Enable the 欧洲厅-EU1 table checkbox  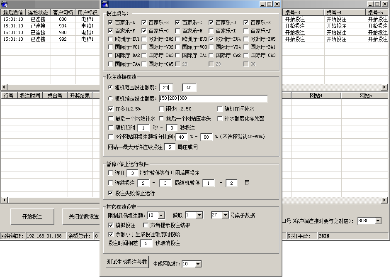coord(111,39)
